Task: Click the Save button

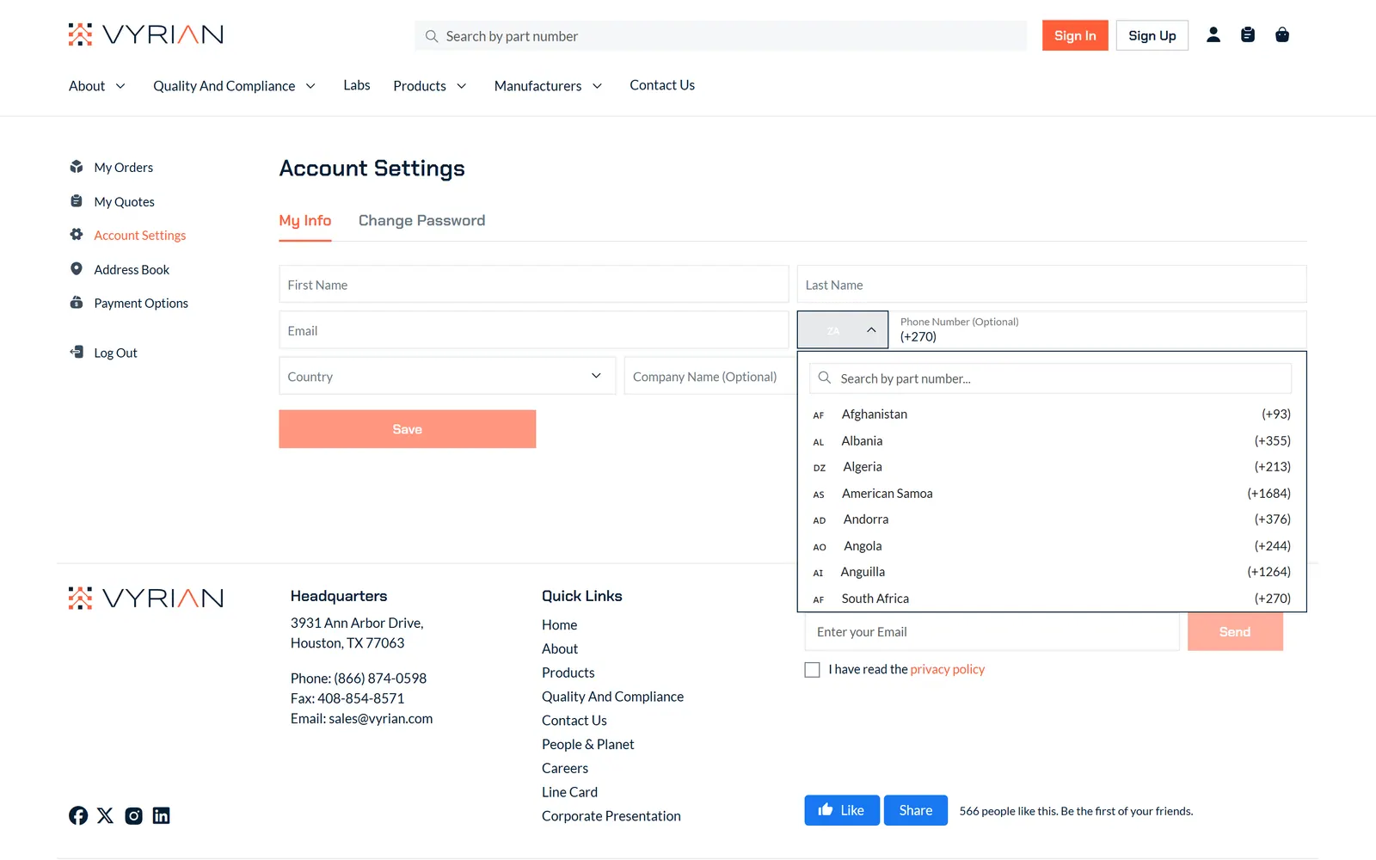Action: (x=408, y=429)
